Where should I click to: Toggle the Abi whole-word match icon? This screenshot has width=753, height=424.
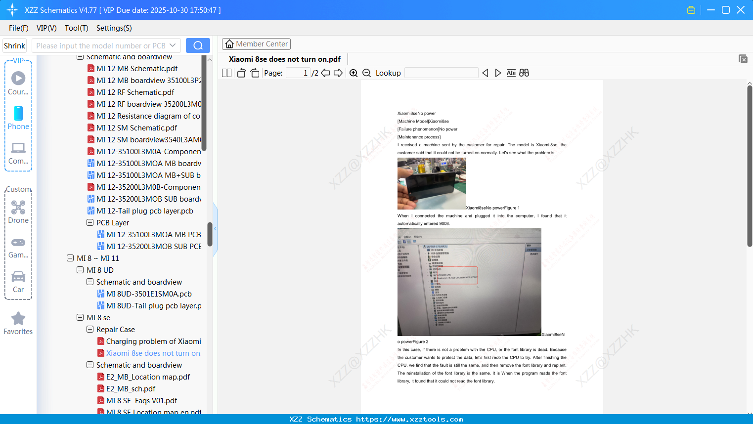(x=511, y=73)
